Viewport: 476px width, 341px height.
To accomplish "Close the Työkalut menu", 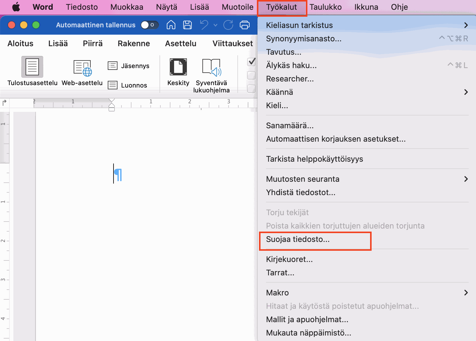I will [282, 7].
